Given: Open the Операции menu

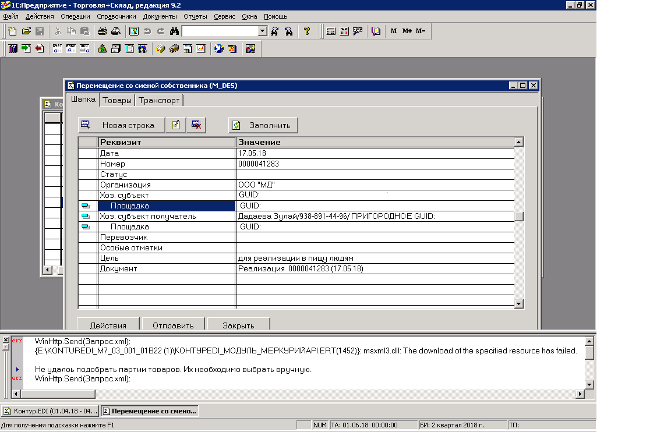Looking at the screenshot, I should (x=75, y=16).
